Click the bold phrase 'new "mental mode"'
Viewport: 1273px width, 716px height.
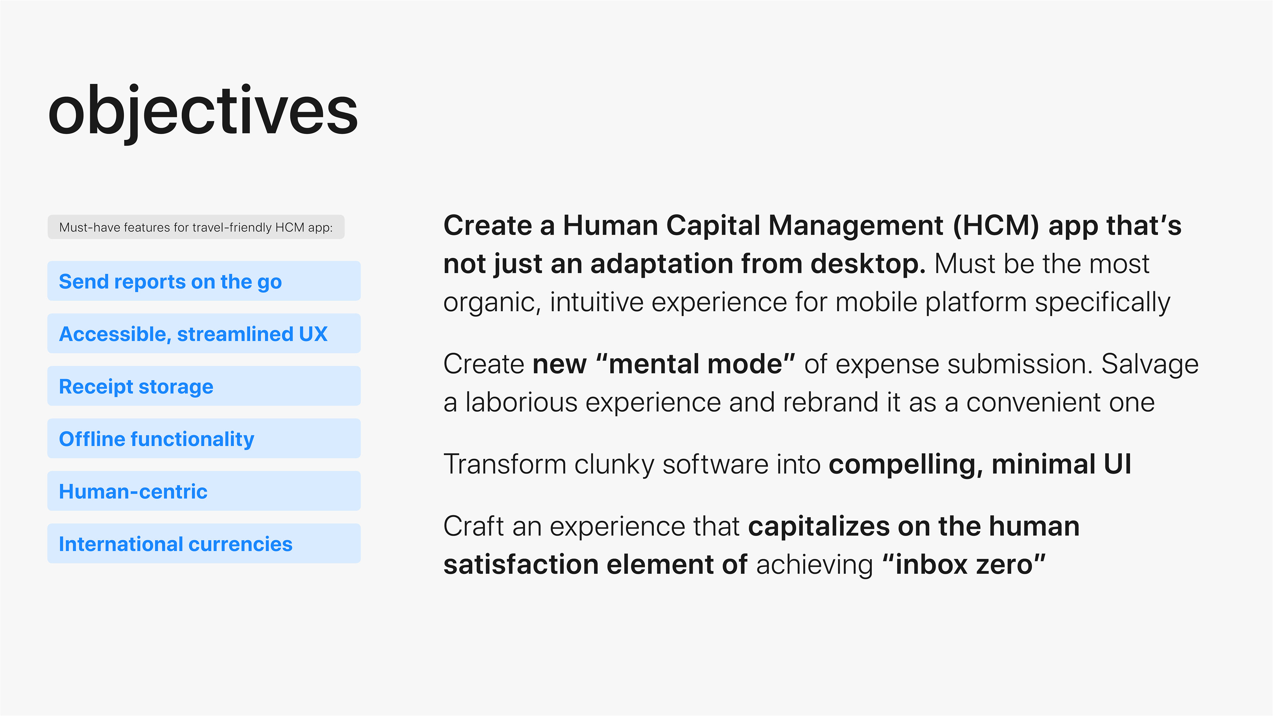coord(664,364)
